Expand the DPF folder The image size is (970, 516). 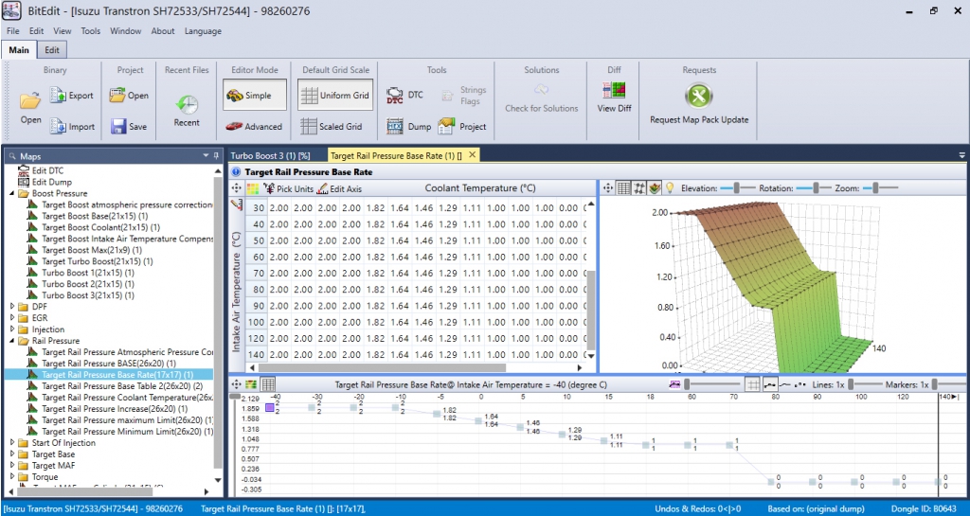[12, 307]
